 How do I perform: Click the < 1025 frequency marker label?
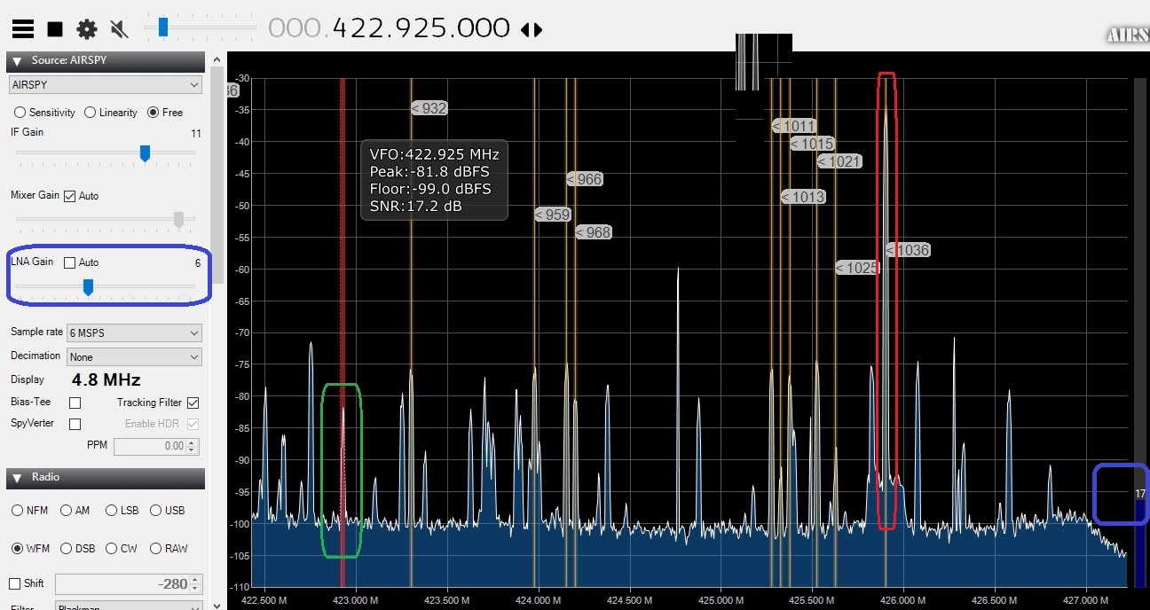point(857,268)
